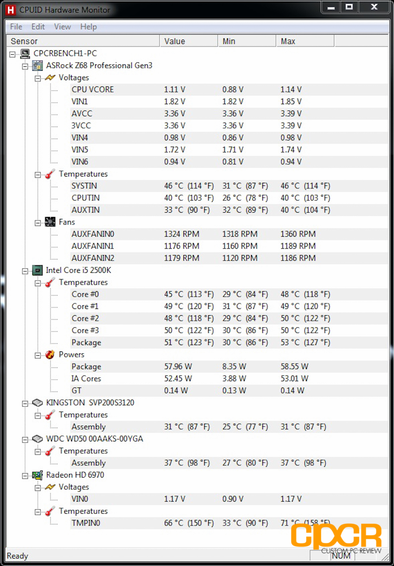Collapse the Intel Core i5 2500K node
Viewport: 394px width, 566px height.
pyautogui.click(x=25, y=271)
